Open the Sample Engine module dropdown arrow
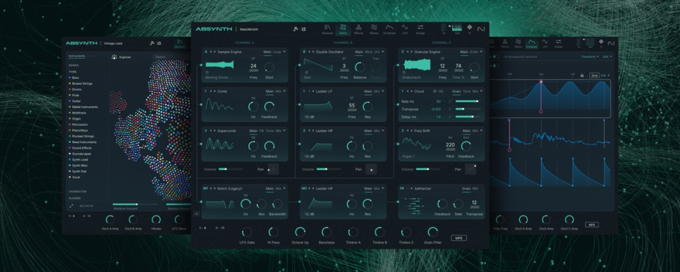The width and height of the screenshot is (680, 272). [x=284, y=52]
